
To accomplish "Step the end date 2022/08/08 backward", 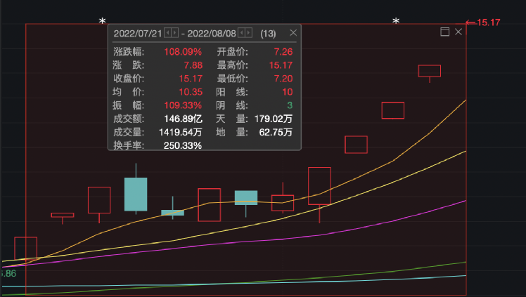I will (241, 33).
